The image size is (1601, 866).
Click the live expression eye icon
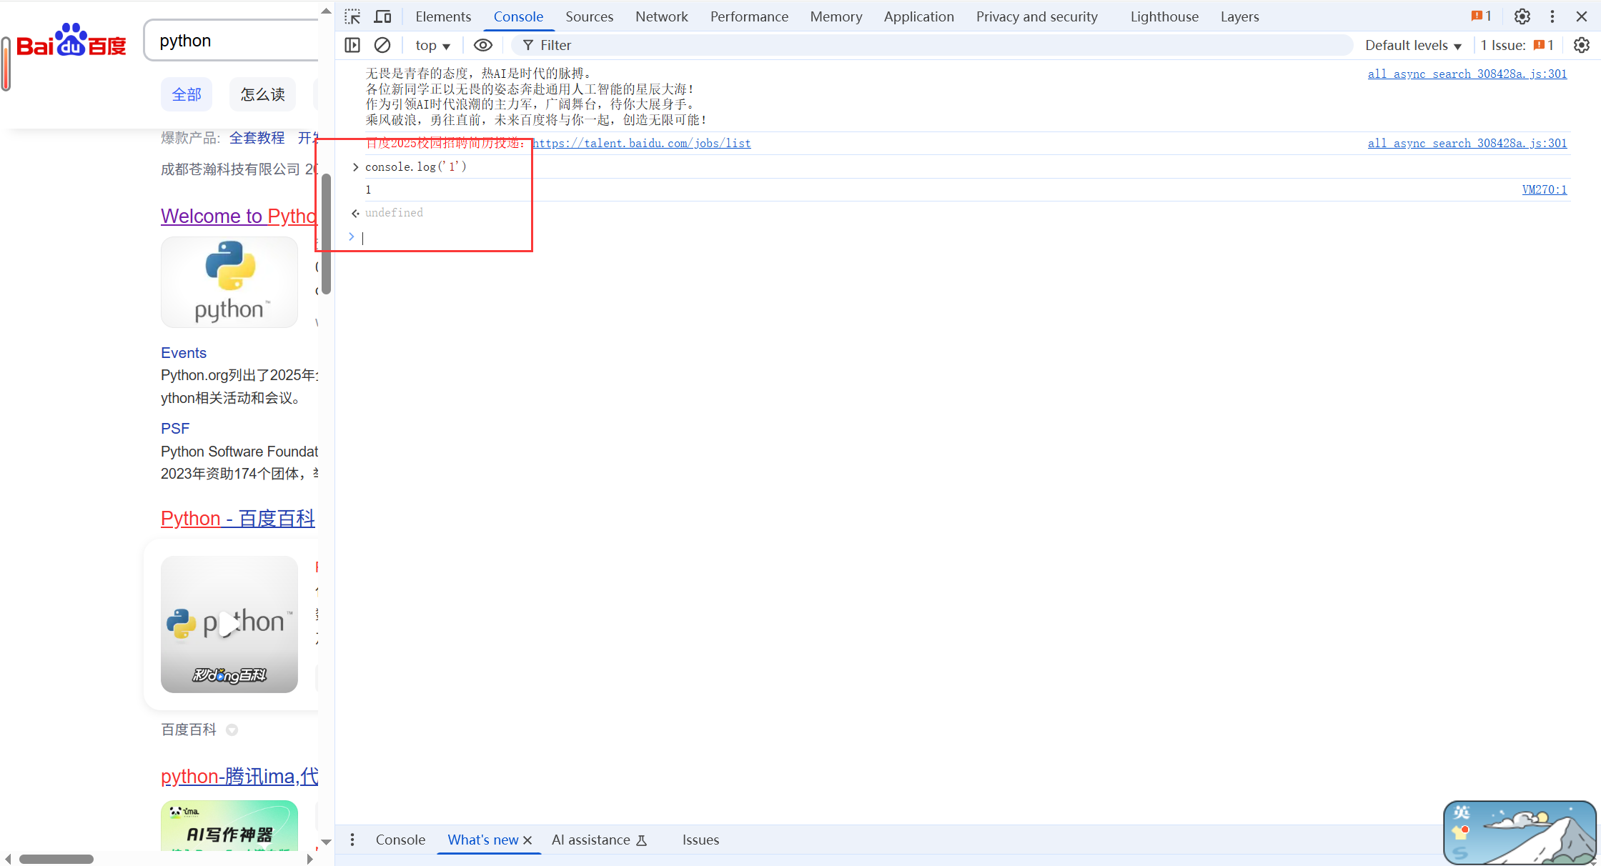(x=483, y=45)
